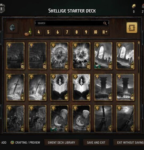The image size is (144, 150).
Task: Click the Save and Exit button
Action: click(x=96, y=143)
